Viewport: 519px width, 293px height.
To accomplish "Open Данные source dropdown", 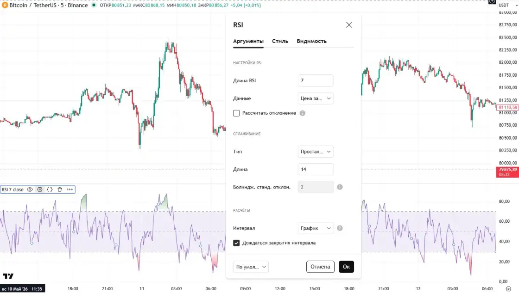I will 316,98.
